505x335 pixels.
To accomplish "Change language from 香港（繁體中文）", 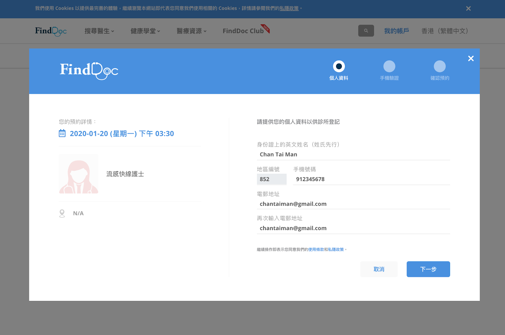I will tap(445, 31).
